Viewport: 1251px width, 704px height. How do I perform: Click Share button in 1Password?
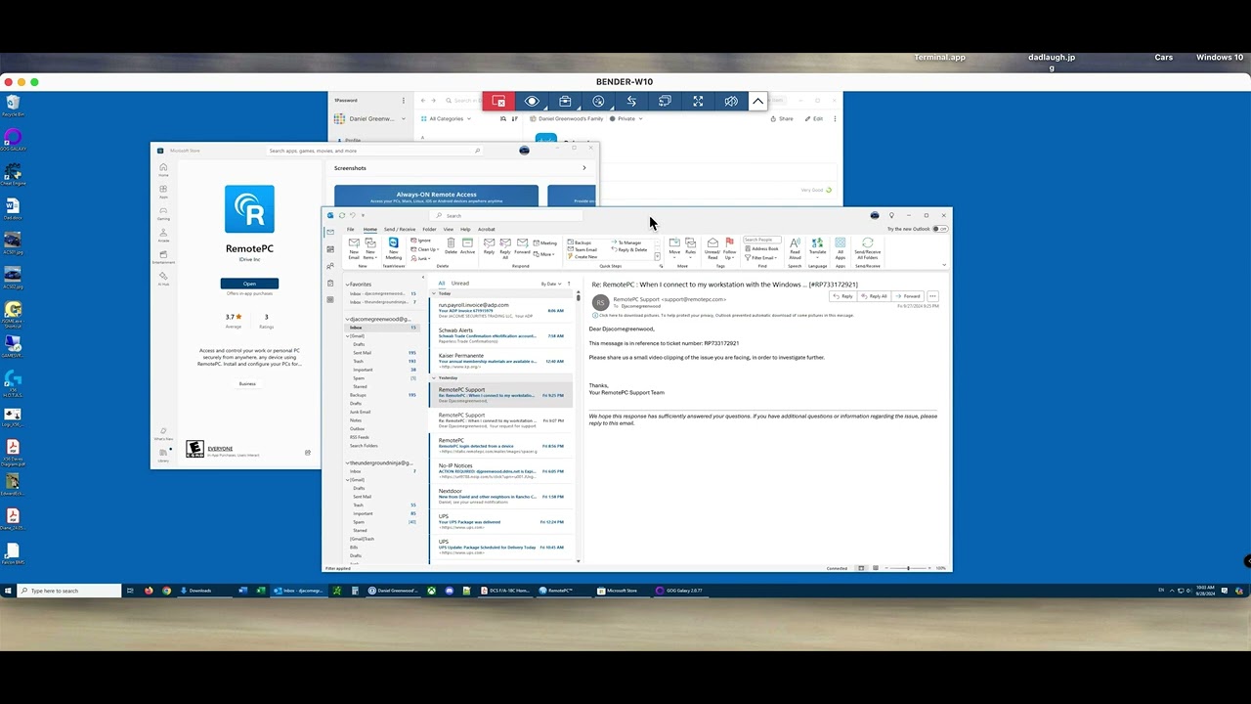click(x=782, y=119)
